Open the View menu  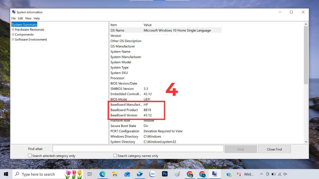tap(28, 18)
